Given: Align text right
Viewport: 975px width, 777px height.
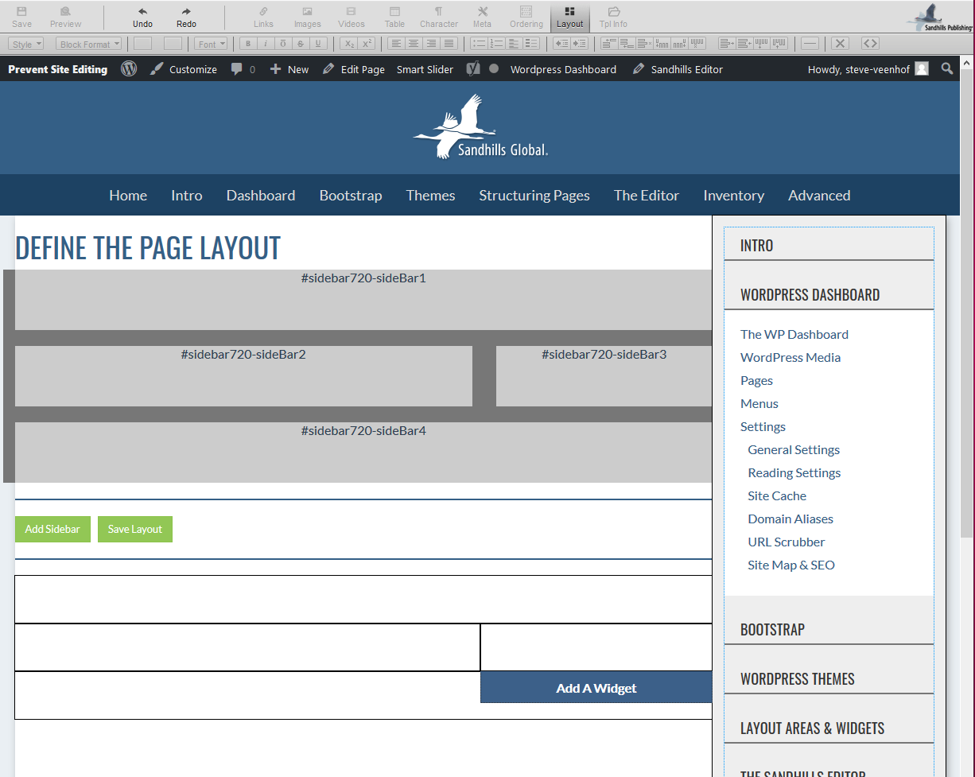Looking at the screenshot, I should (x=431, y=44).
